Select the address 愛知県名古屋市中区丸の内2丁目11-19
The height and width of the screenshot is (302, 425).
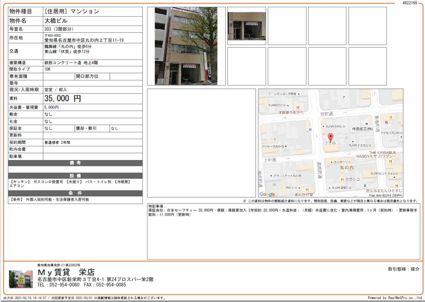pos(84,40)
